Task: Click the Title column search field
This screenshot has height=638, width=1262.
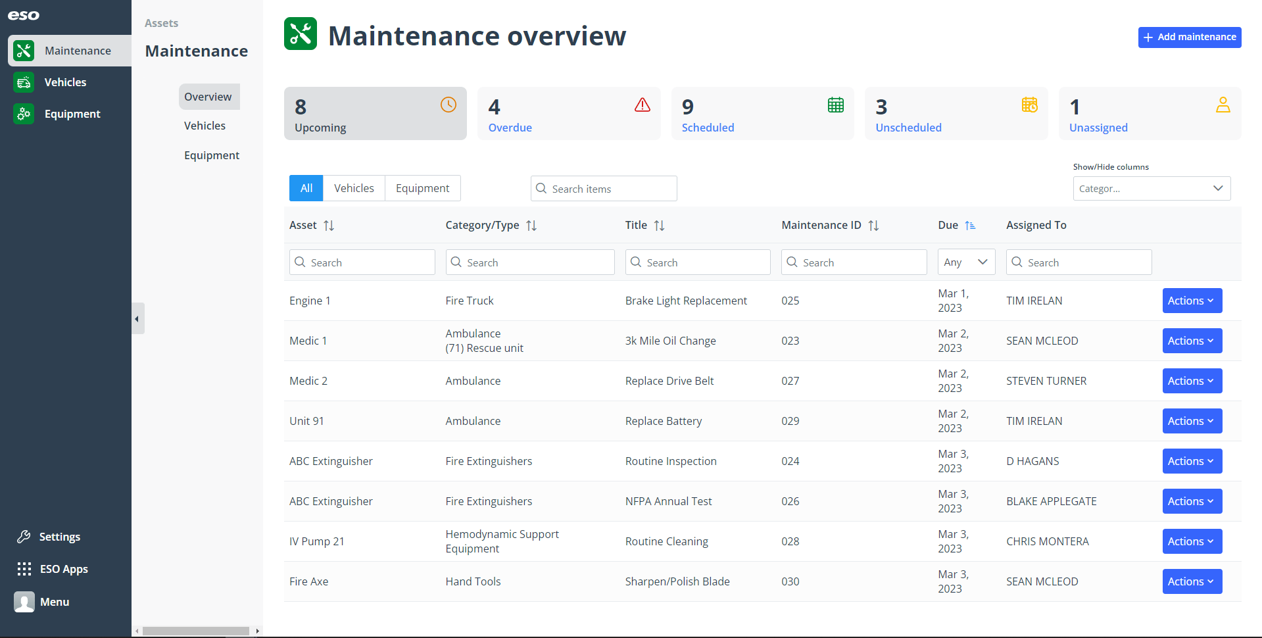Action: pyautogui.click(x=698, y=262)
